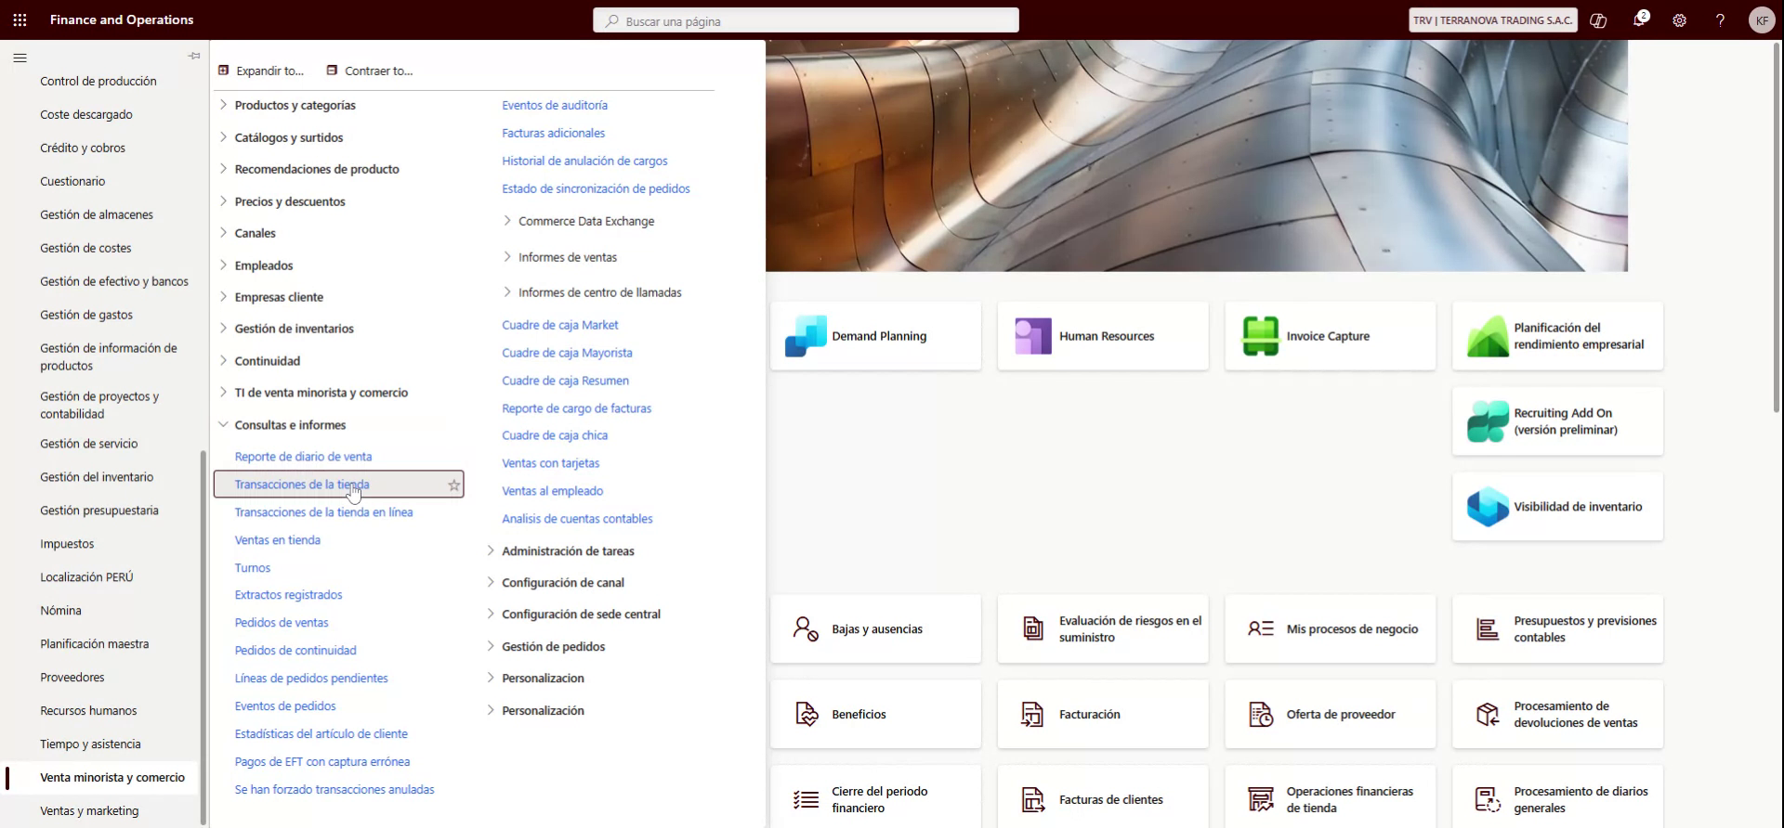Expand Commerce Data Exchange subgroup

507,221
